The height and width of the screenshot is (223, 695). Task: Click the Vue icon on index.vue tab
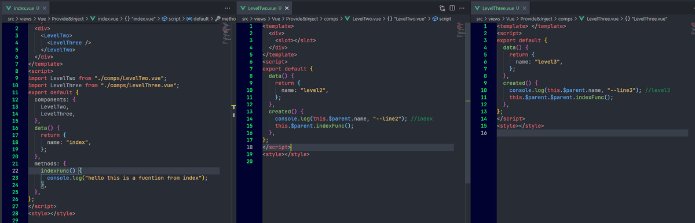(8, 8)
